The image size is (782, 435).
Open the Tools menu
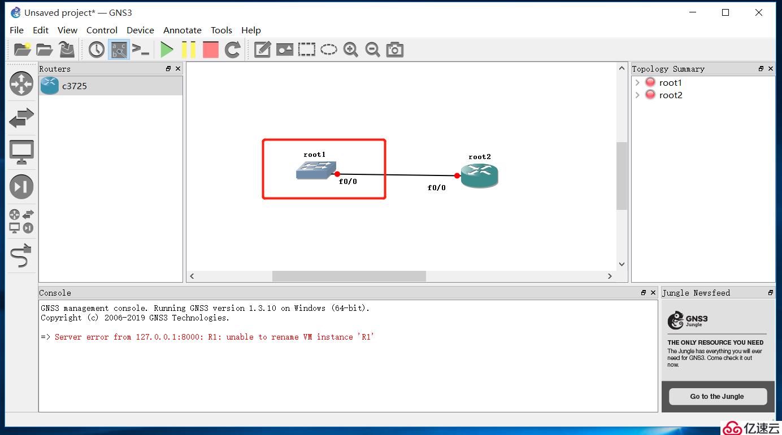click(221, 30)
